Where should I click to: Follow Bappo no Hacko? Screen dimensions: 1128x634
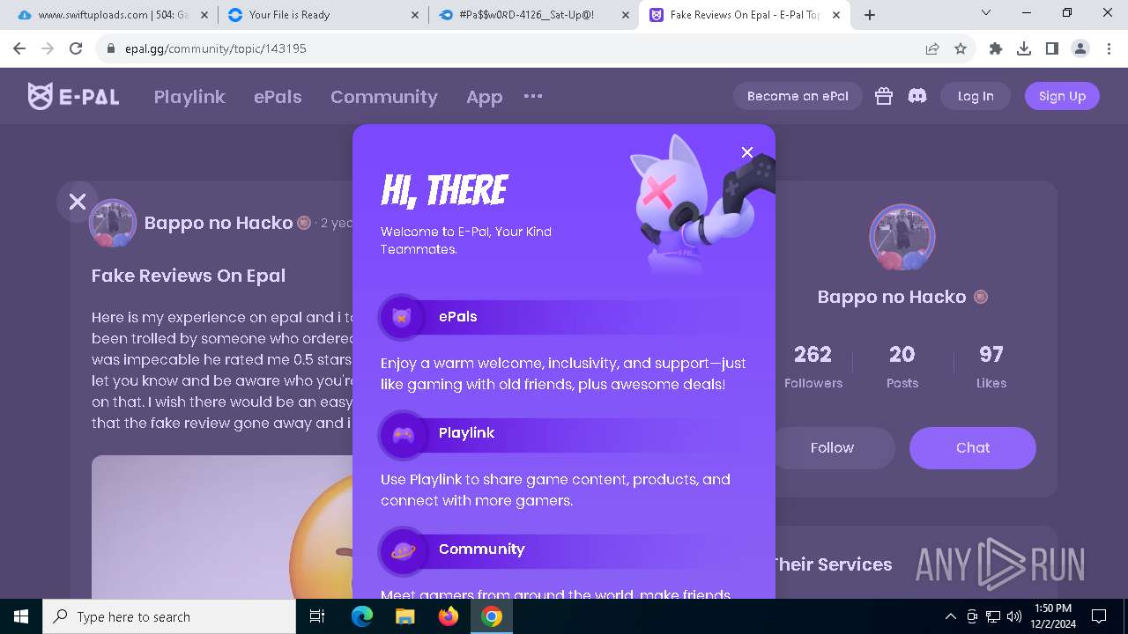point(832,447)
